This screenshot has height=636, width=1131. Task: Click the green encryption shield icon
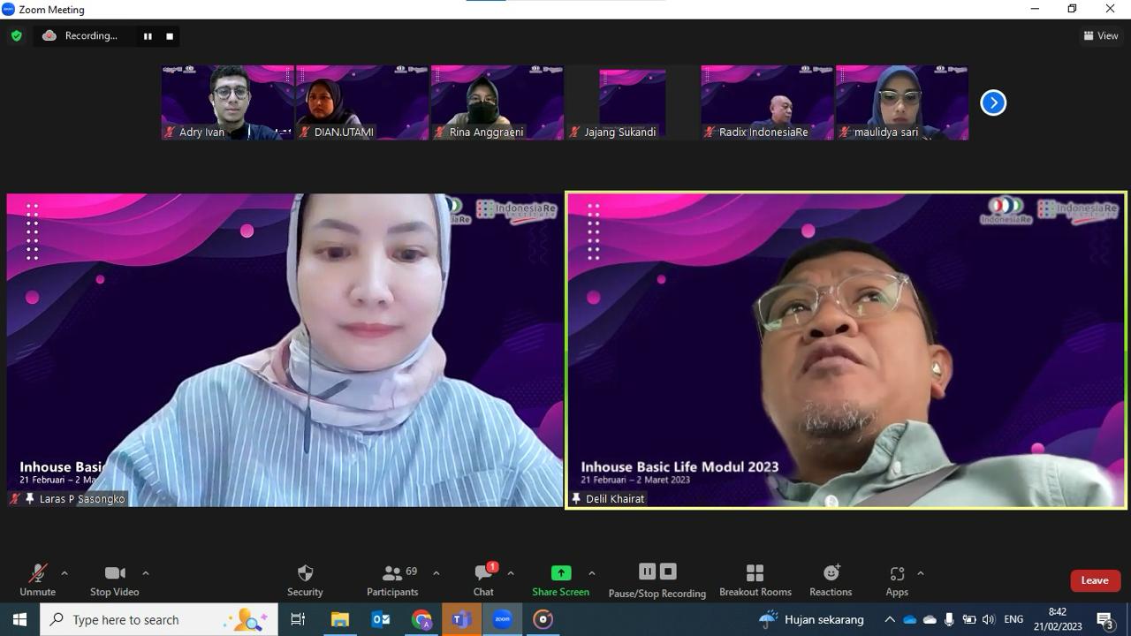click(x=16, y=36)
